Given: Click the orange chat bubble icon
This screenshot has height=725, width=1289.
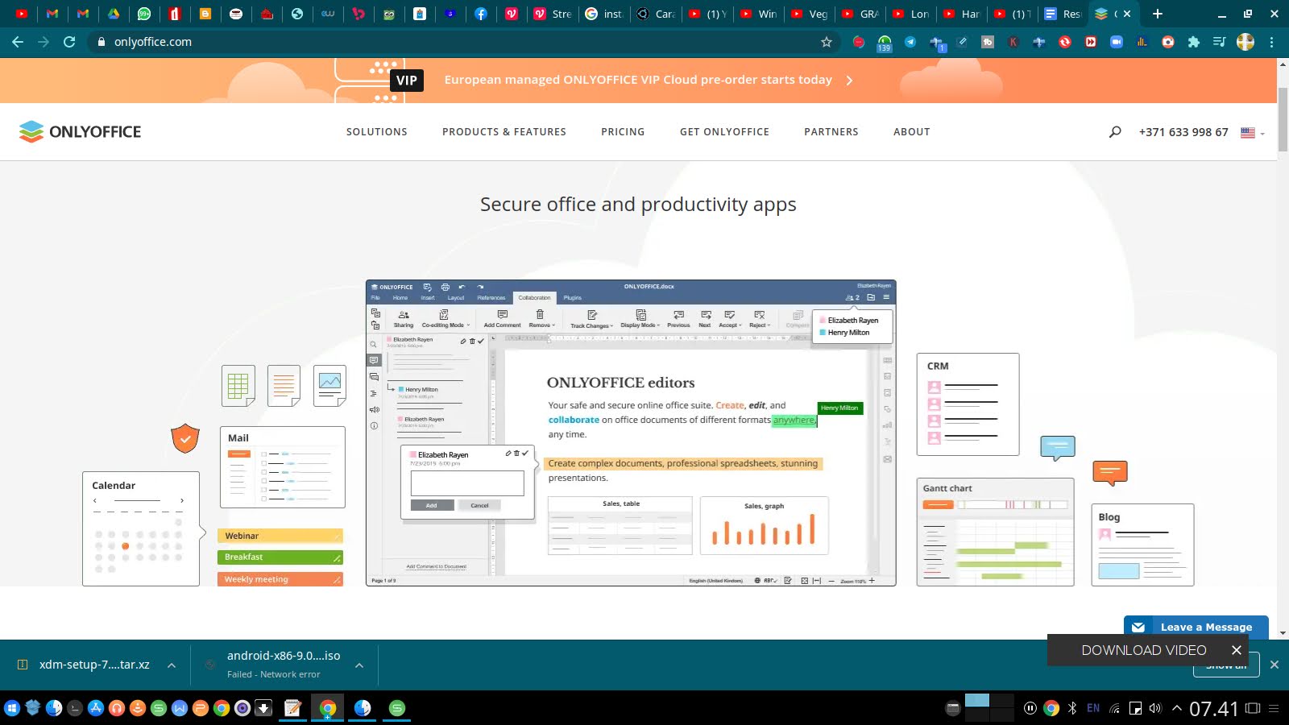Looking at the screenshot, I should [x=1110, y=473].
